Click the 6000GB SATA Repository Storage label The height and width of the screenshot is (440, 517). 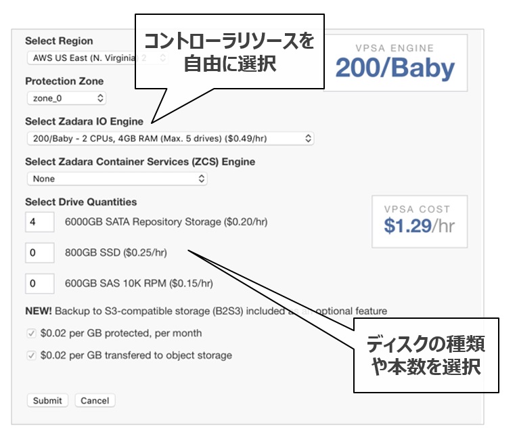pyautogui.click(x=166, y=221)
